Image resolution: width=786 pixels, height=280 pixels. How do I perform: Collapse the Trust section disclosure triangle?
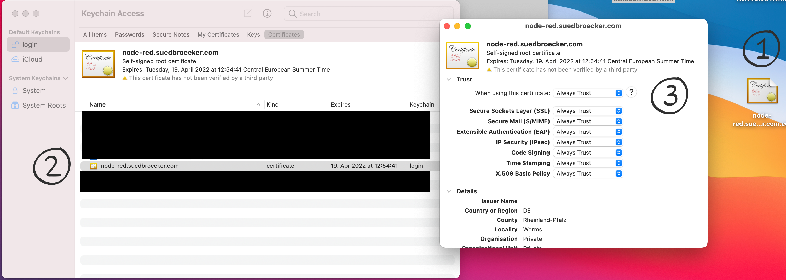449,80
